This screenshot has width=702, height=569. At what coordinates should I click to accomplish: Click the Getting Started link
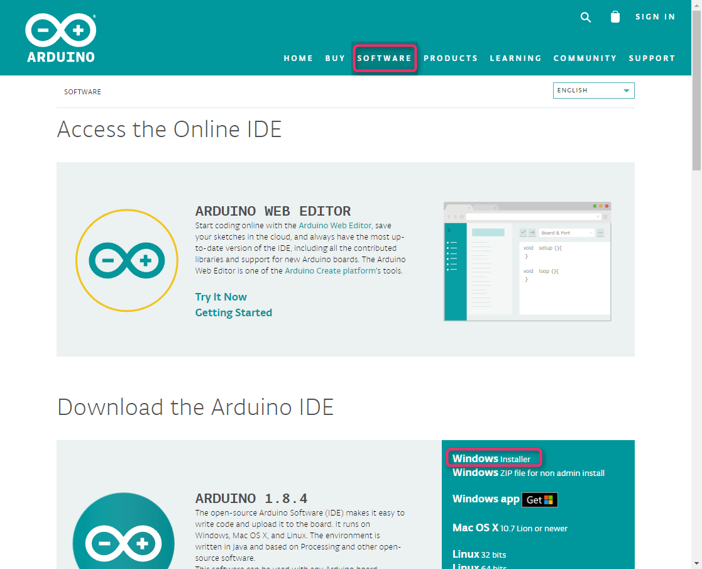[233, 312]
